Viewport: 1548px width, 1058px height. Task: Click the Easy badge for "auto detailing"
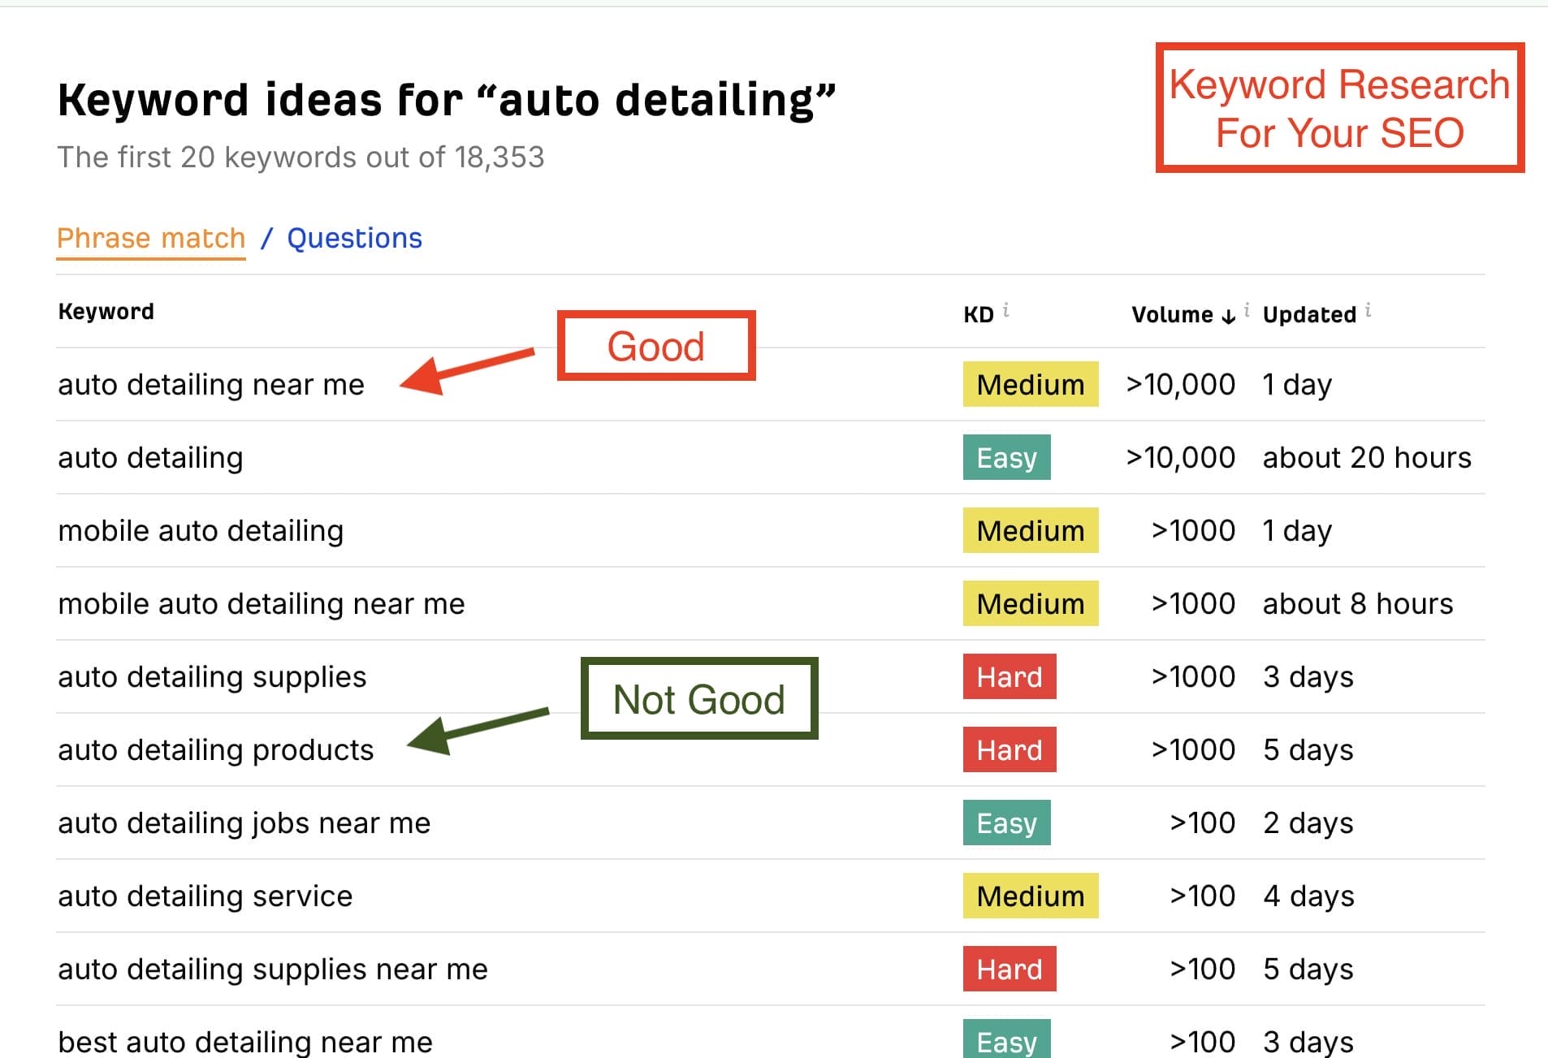click(x=1006, y=457)
